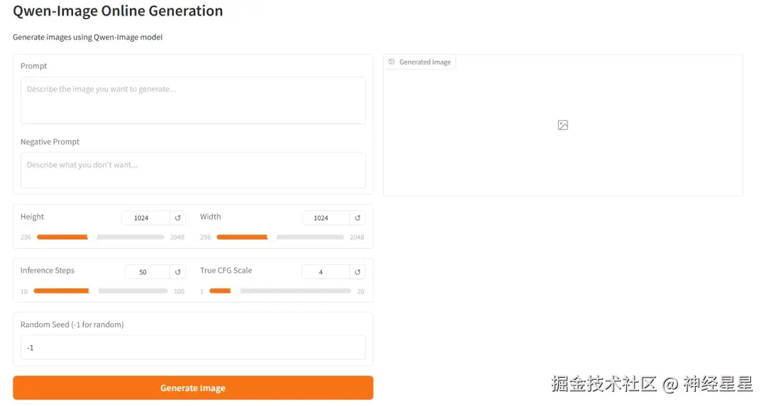Image resolution: width=766 pixels, height=406 pixels.
Task: Click the Height slider track
Action: pyautogui.click(x=100, y=237)
